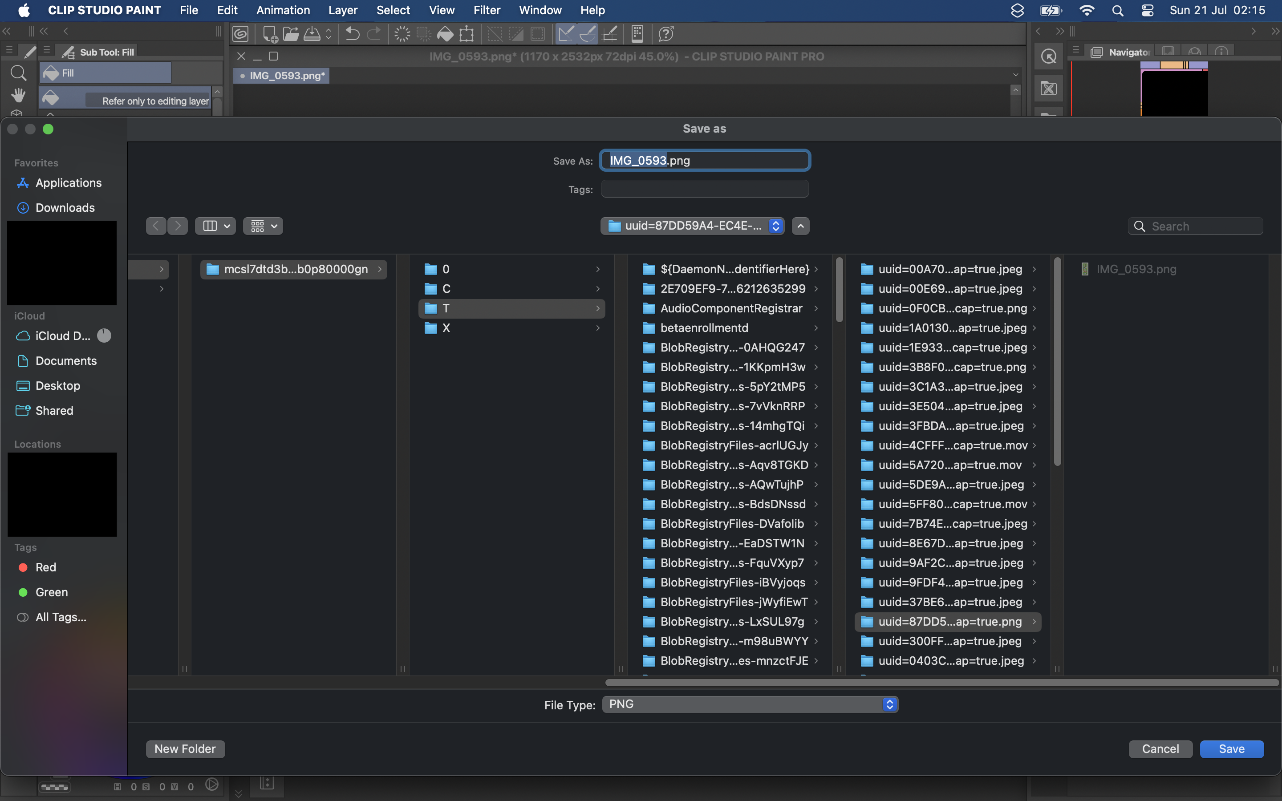Screen dimensions: 1282x801
Task: Click the Open File icon in the command bar
Action: 291,33
